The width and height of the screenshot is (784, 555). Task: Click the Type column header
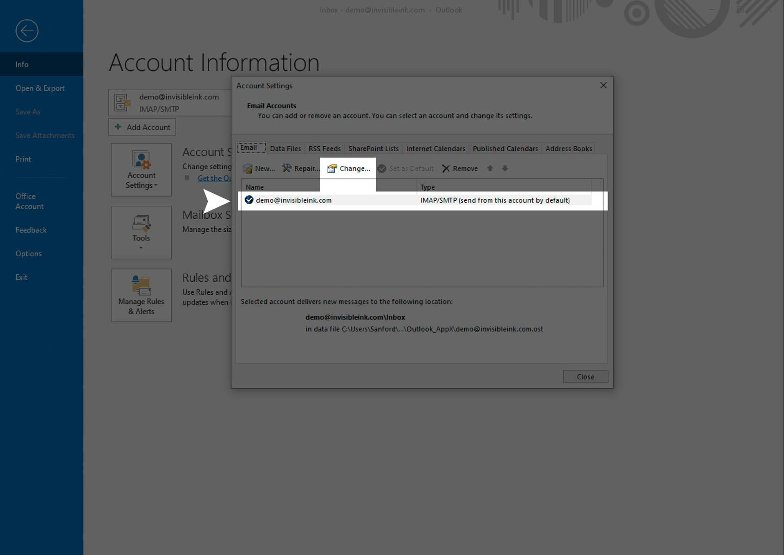point(504,187)
